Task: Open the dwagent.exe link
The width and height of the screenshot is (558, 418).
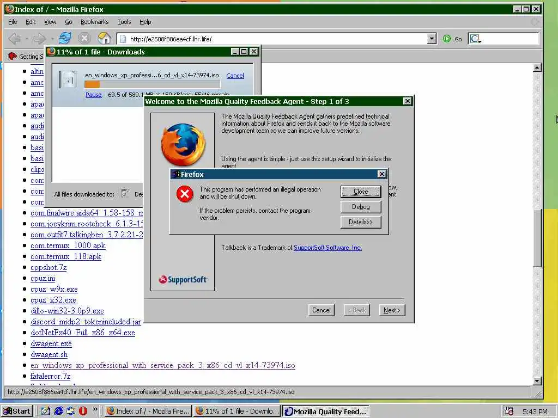Action: tap(51, 344)
